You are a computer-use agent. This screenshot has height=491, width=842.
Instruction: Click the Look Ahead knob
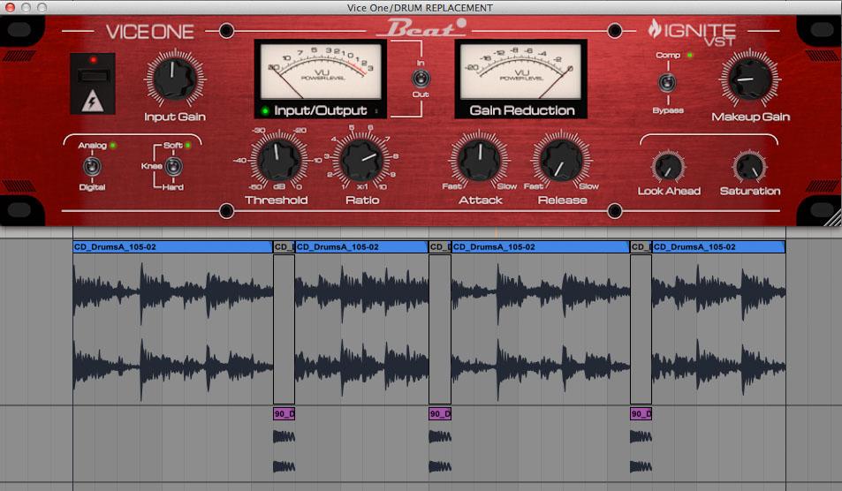pyautogui.click(x=669, y=167)
